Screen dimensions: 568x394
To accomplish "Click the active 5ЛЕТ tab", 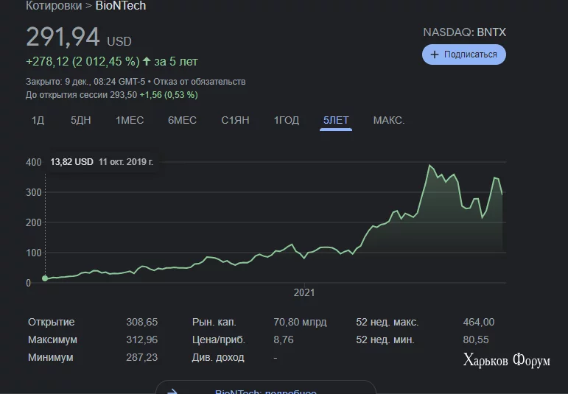I will click(336, 120).
